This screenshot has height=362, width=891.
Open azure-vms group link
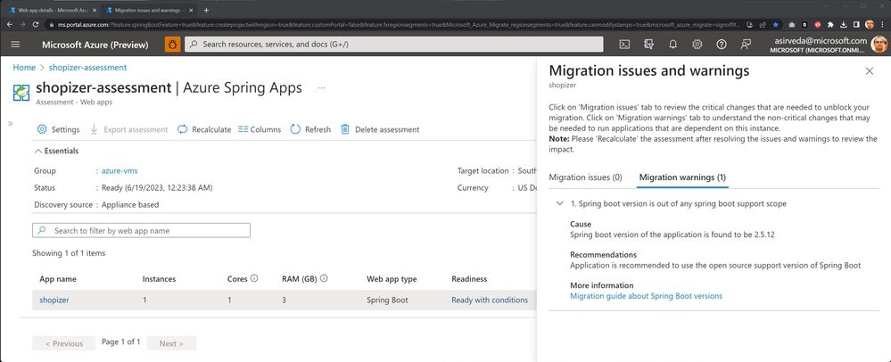(x=120, y=170)
